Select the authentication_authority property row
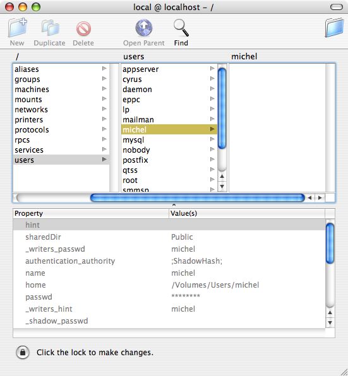Image resolution: width=348 pixels, height=376 pixels. (x=169, y=261)
